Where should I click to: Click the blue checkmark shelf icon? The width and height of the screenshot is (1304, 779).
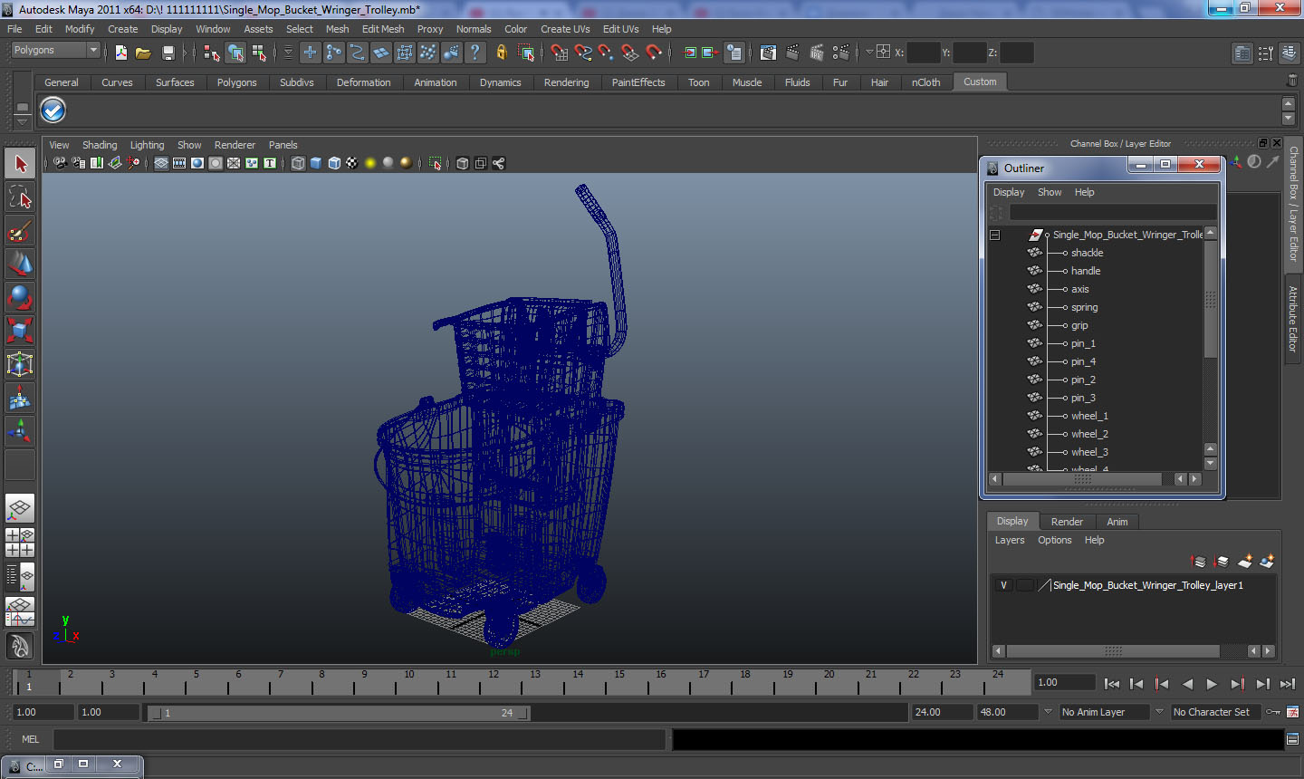53,111
